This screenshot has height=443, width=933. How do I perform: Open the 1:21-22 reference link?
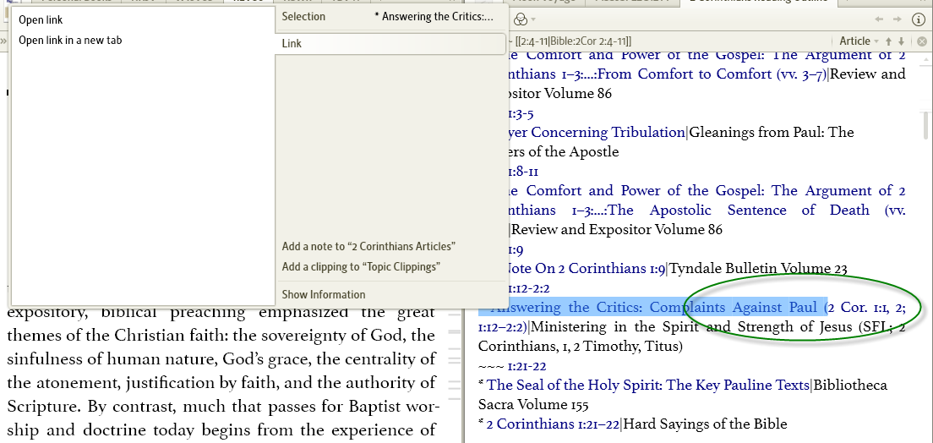coord(527,365)
